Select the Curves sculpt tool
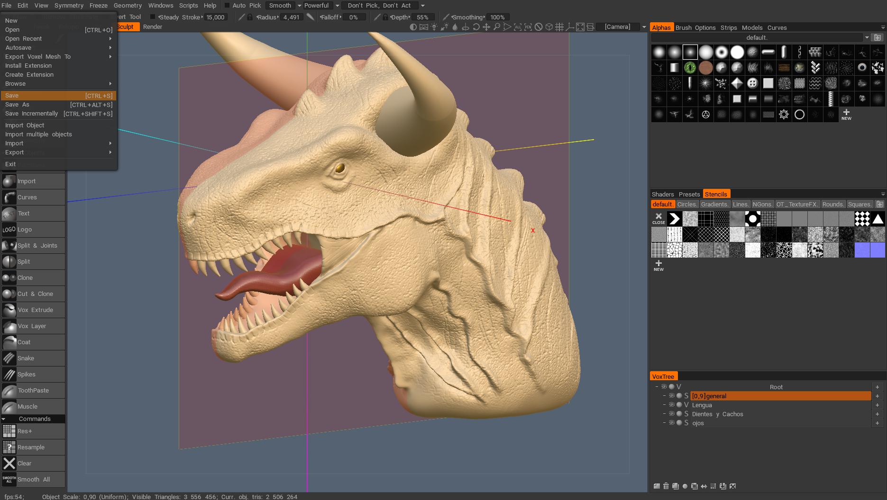Viewport: 887px width, 500px height. pyautogui.click(x=33, y=197)
